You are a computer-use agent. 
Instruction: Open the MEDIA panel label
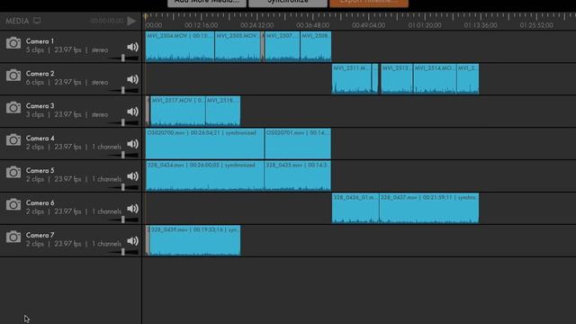[x=17, y=21]
